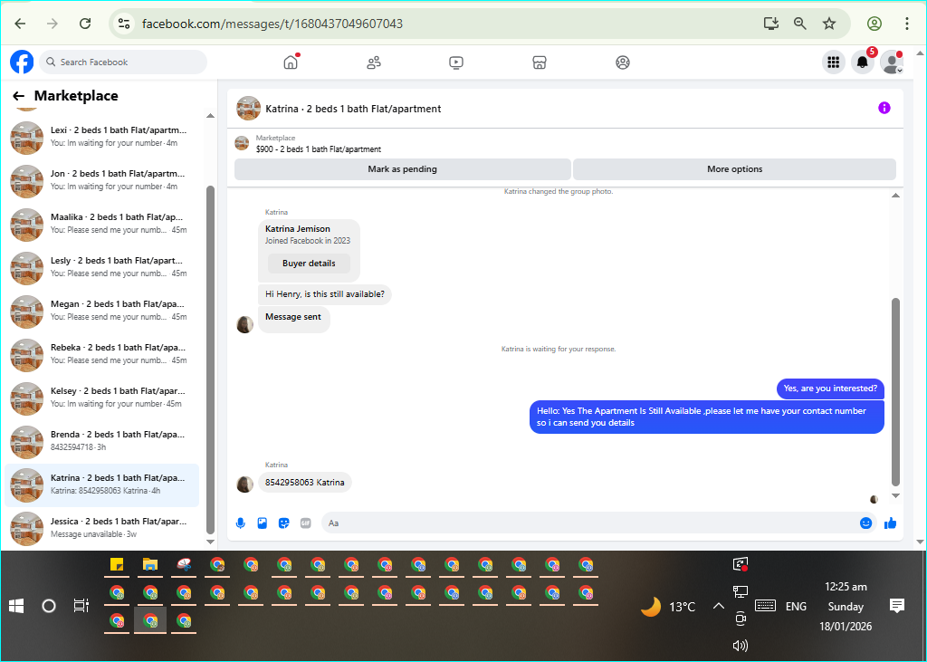Open the Chrome profile icon

point(874,24)
